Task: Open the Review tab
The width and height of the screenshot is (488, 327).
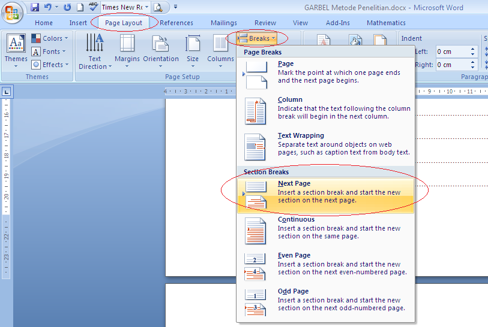Action: (265, 23)
